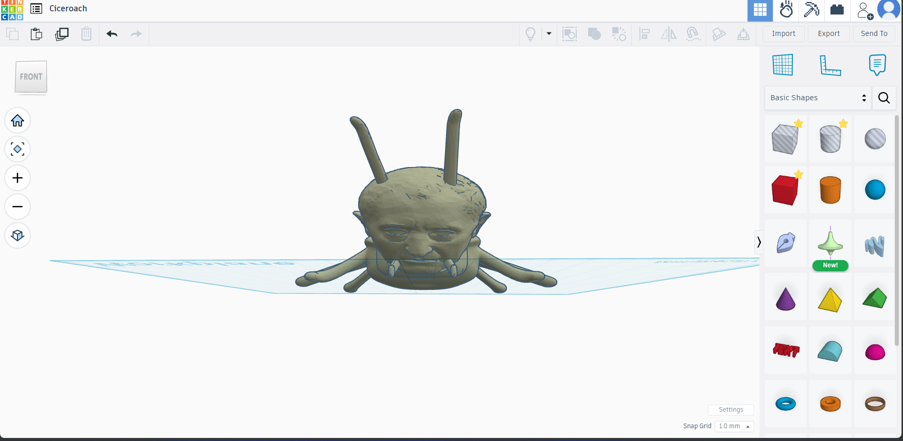Zoom out with the minus button

pyautogui.click(x=17, y=207)
